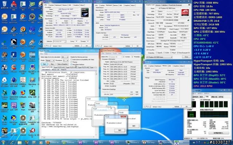Open File menu in Hyper PI

(x=42, y=54)
